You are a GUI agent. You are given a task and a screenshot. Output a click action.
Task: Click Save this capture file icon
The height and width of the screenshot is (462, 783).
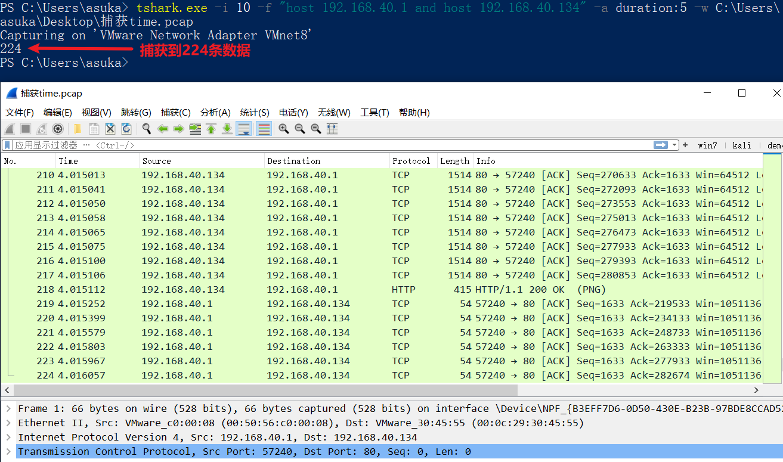pyautogui.click(x=94, y=129)
